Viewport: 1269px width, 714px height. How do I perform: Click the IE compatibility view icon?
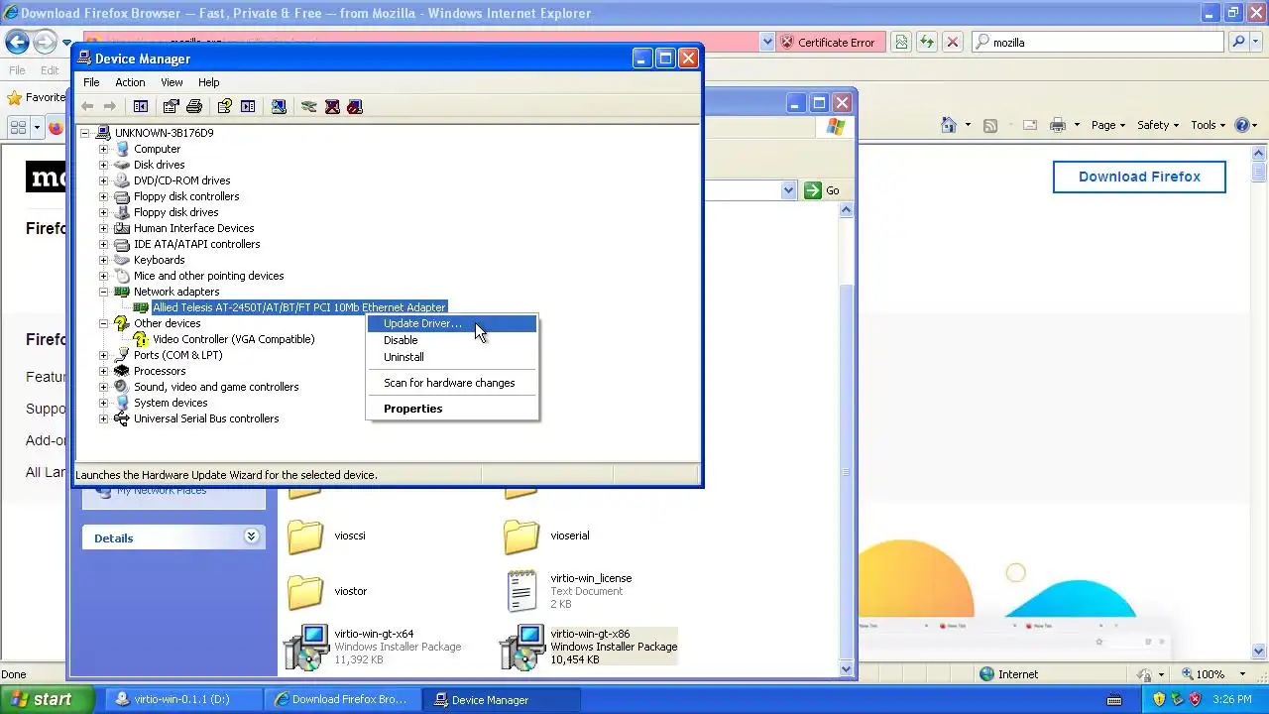(x=901, y=42)
